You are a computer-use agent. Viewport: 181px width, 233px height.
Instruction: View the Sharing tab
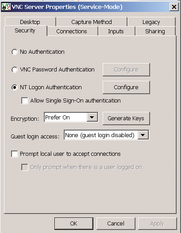155,31
